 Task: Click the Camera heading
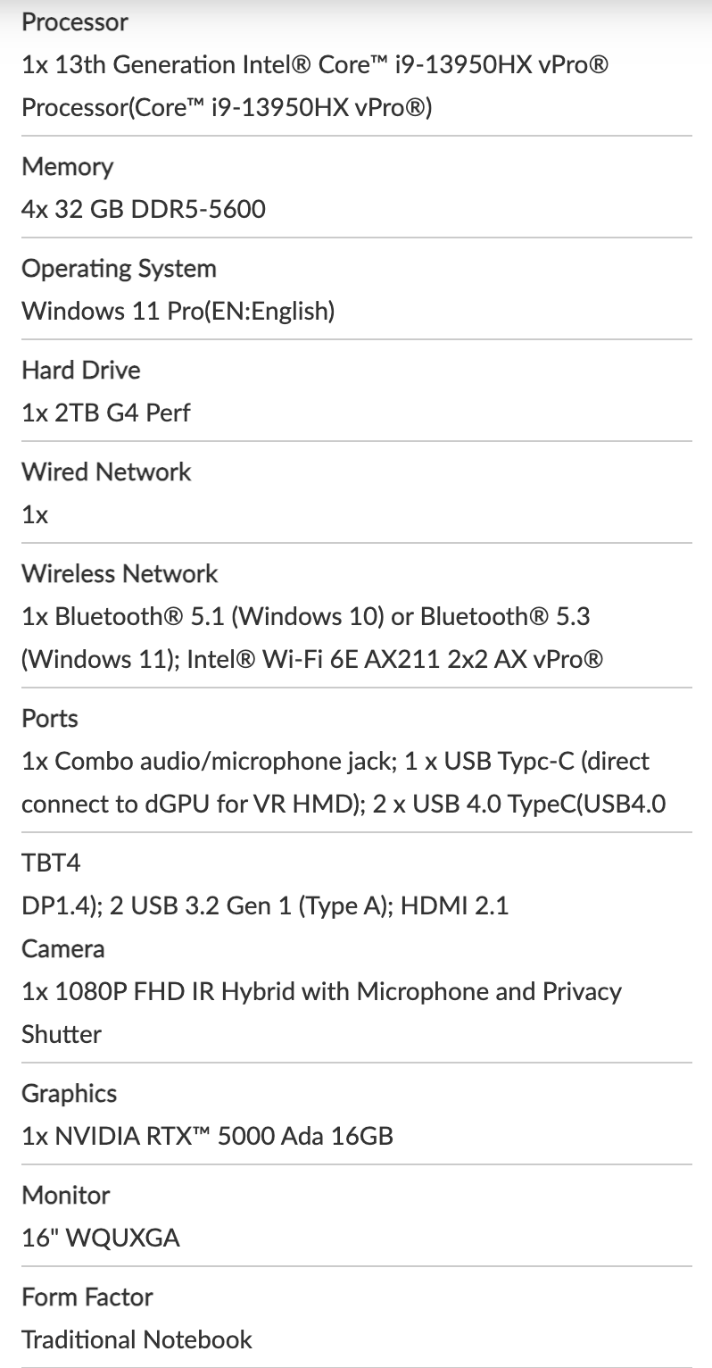coord(63,948)
